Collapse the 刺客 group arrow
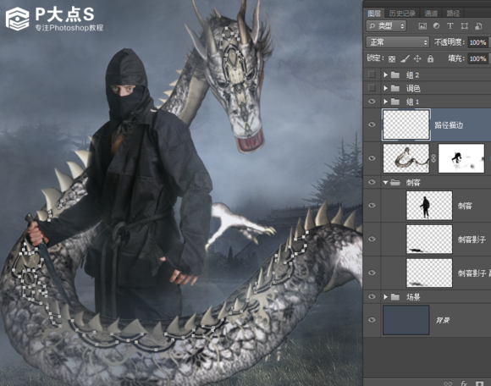Screen dimensions: 491x386 385,182
